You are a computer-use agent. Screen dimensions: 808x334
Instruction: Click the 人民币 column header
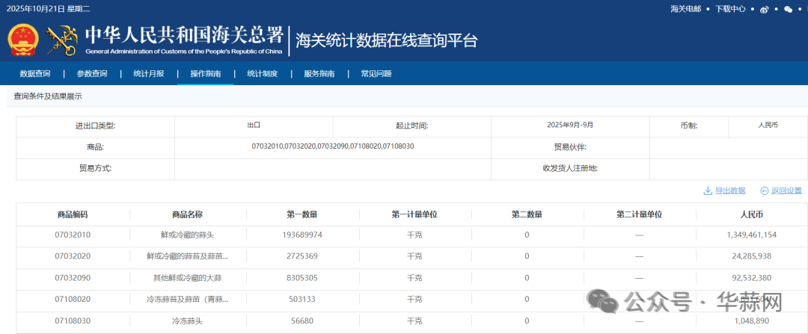pyautogui.click(x=752, y=214)
